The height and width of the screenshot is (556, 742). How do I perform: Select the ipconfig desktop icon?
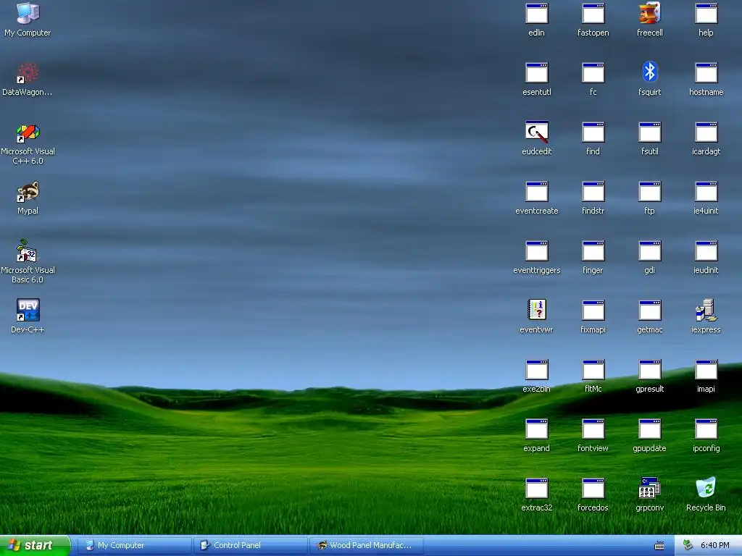[x=706, y=429]
